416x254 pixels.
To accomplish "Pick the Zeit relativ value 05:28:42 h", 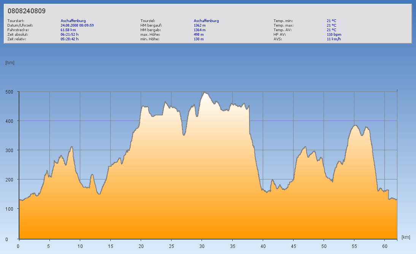I will pos(70,39).
